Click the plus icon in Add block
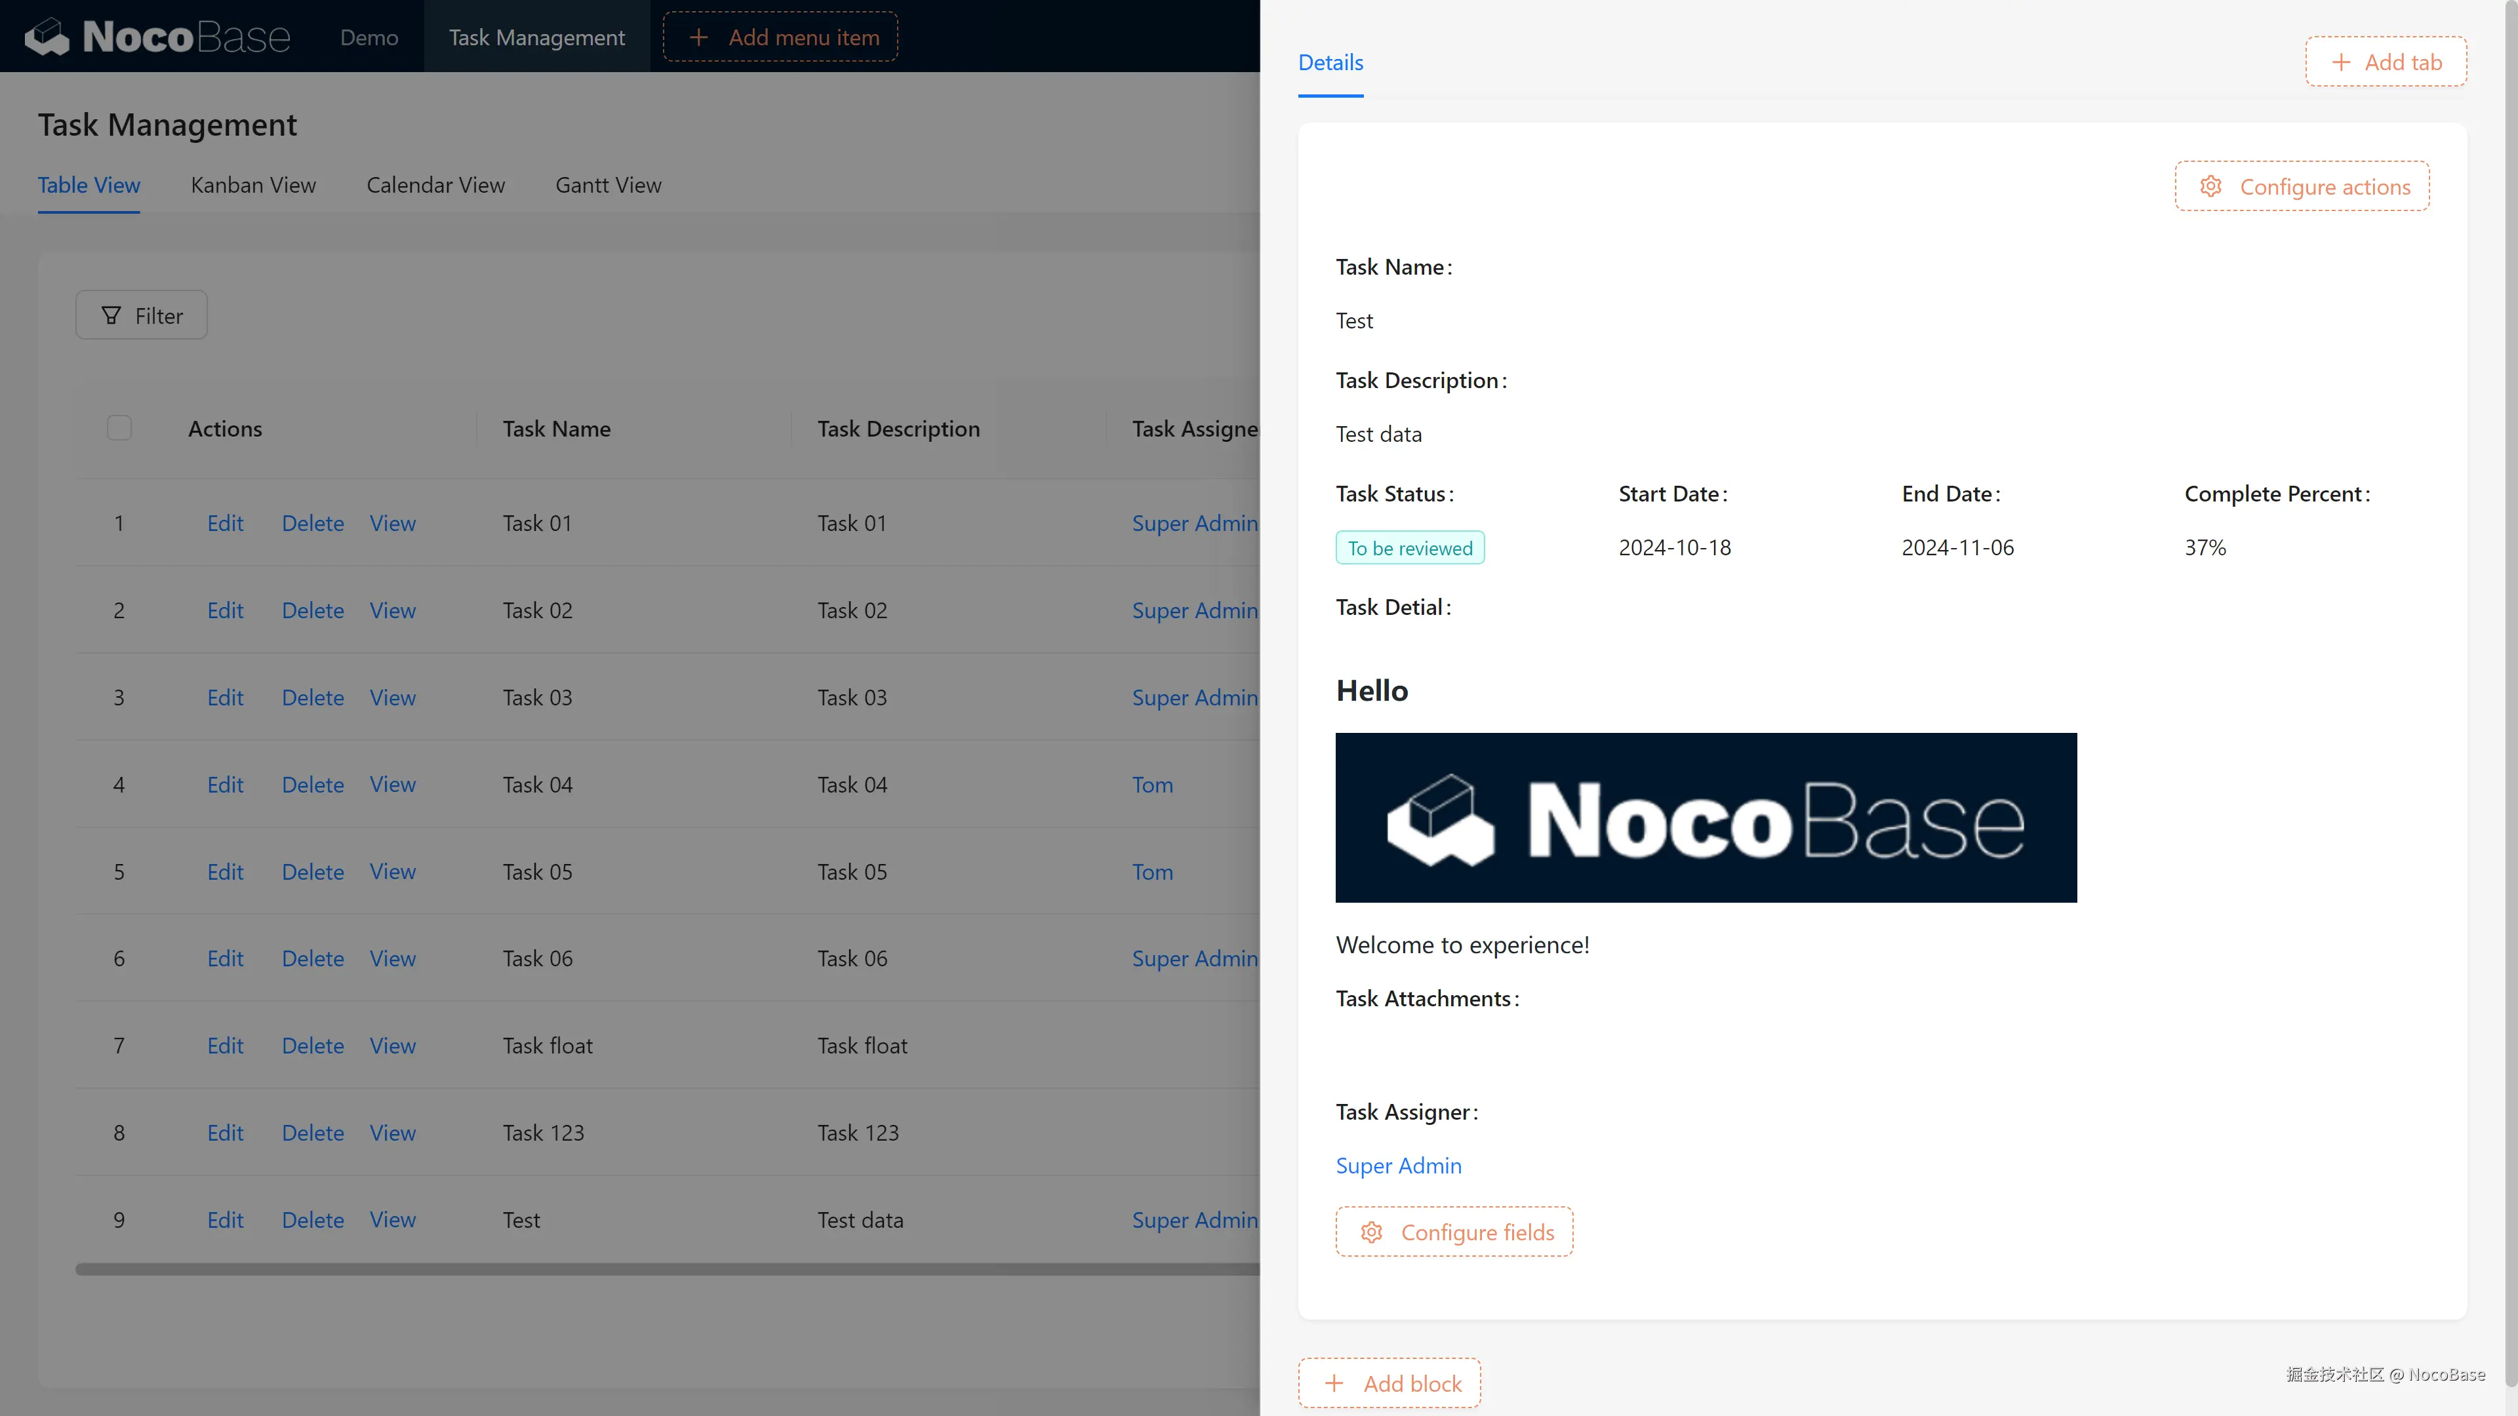This screenshot has width=2518, height=1416. [1334, 1384]
